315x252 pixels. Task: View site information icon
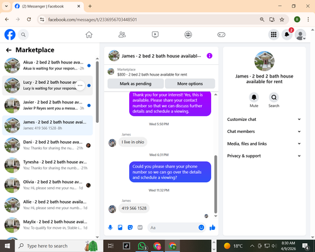click(x=42, y=20)
